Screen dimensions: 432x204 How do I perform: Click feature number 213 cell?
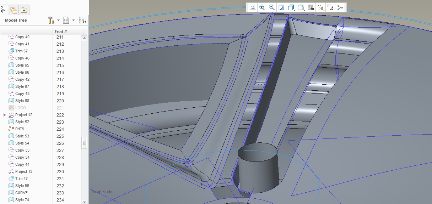point(60,51)
